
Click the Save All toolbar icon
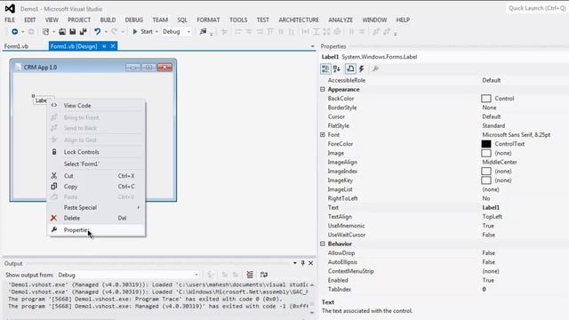83,32
